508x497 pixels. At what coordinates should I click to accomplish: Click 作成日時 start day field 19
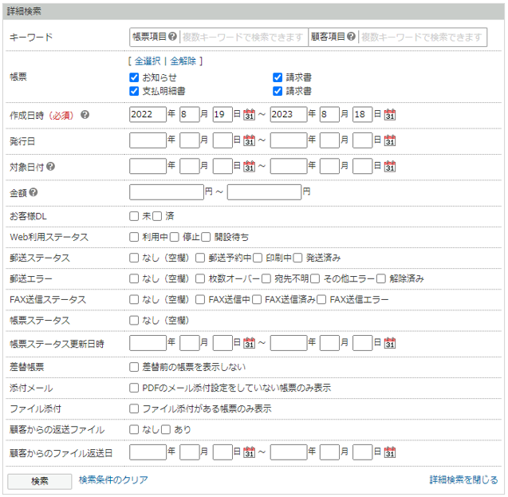(x=222, y=114)
